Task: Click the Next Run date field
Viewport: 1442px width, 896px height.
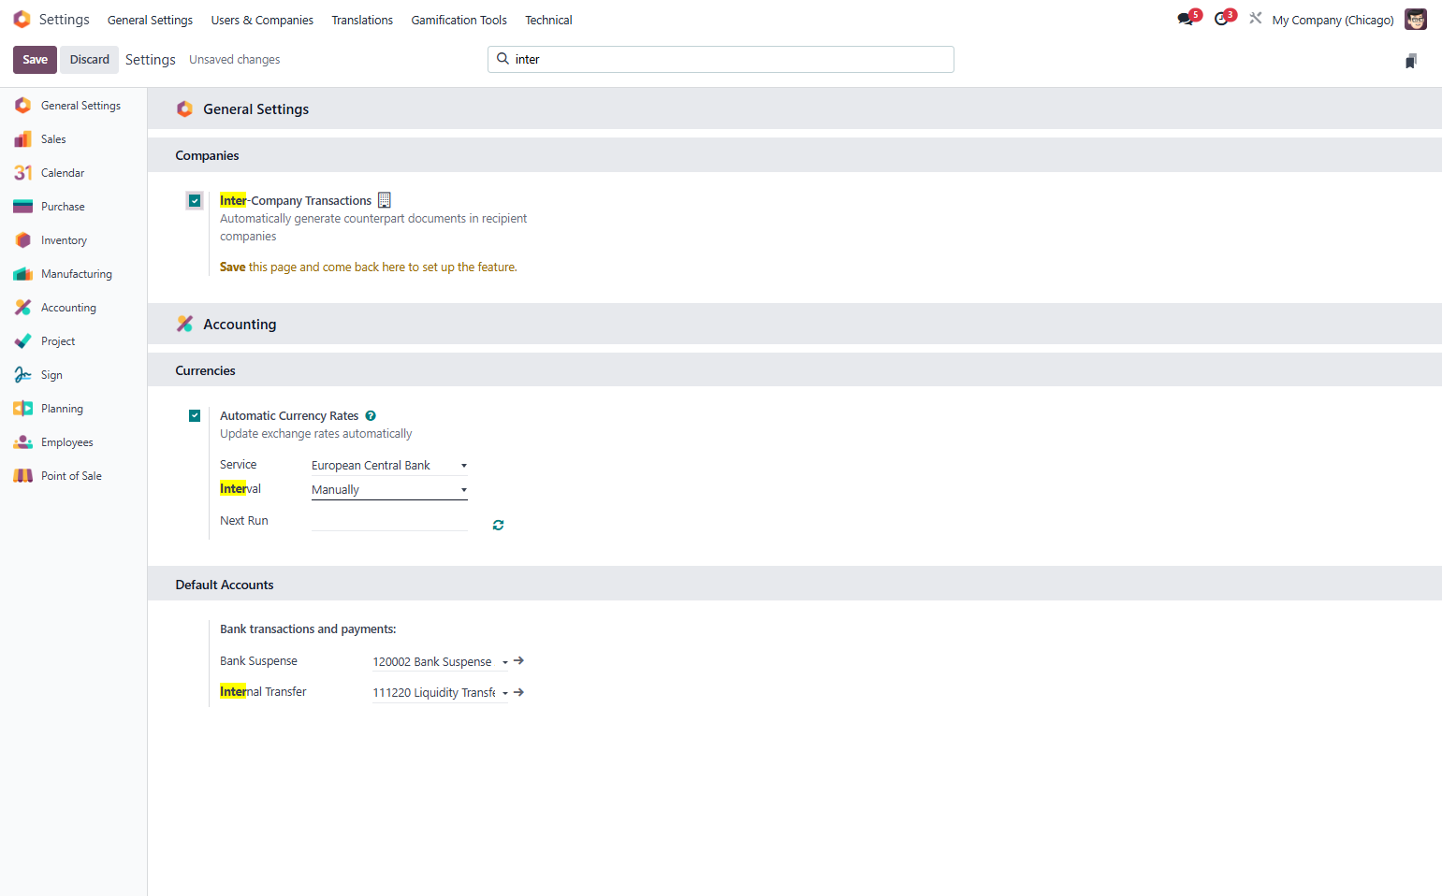Action: pos(389,521)
